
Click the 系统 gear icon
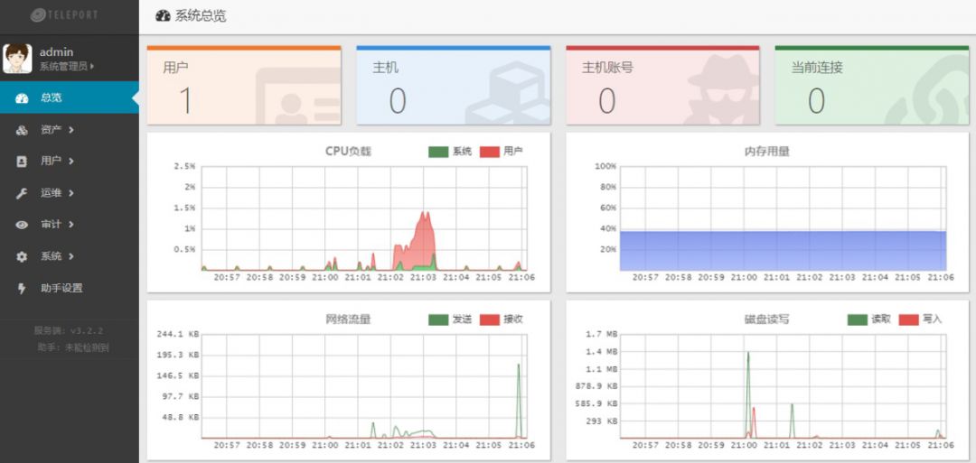click(x=22, y=256)
